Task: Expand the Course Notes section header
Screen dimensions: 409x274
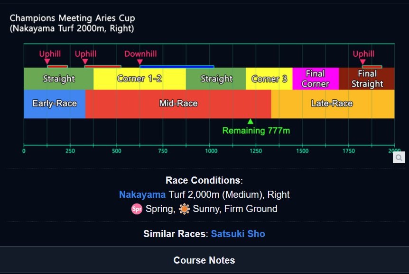Action: [204, 260]
